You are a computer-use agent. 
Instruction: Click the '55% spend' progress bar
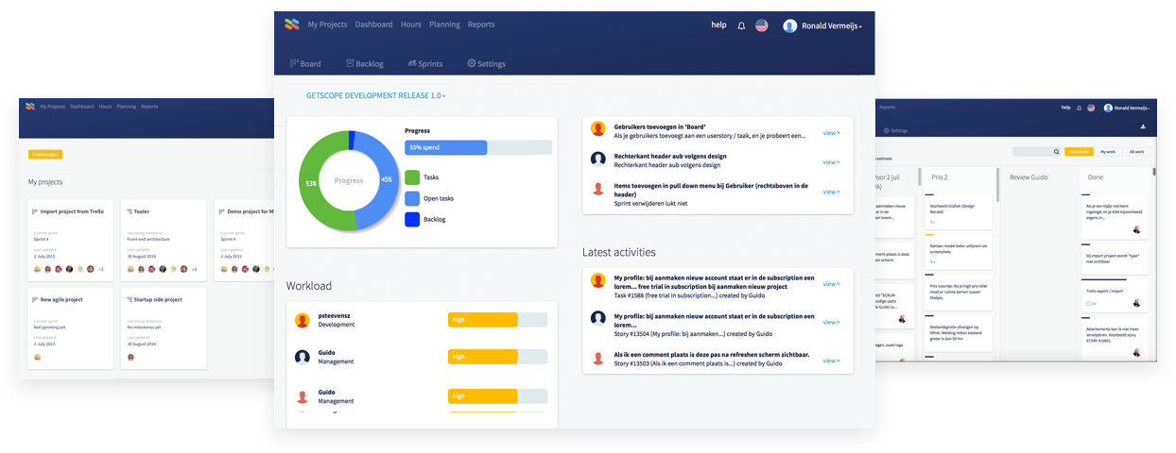click(x=478, y=147)
